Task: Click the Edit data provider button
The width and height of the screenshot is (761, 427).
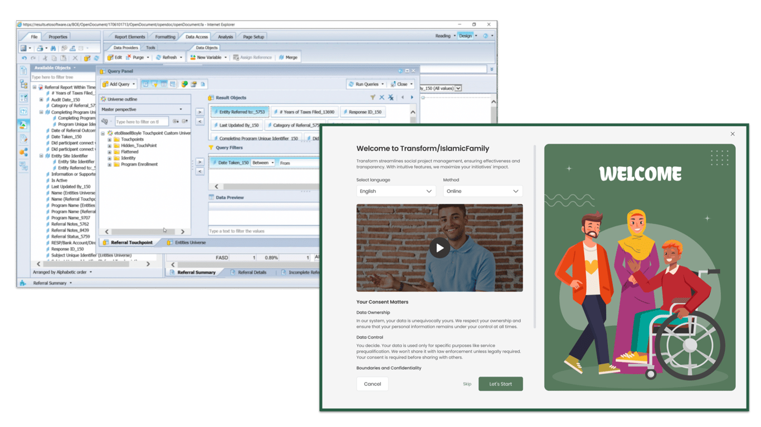Action: [x=115, y=57]
